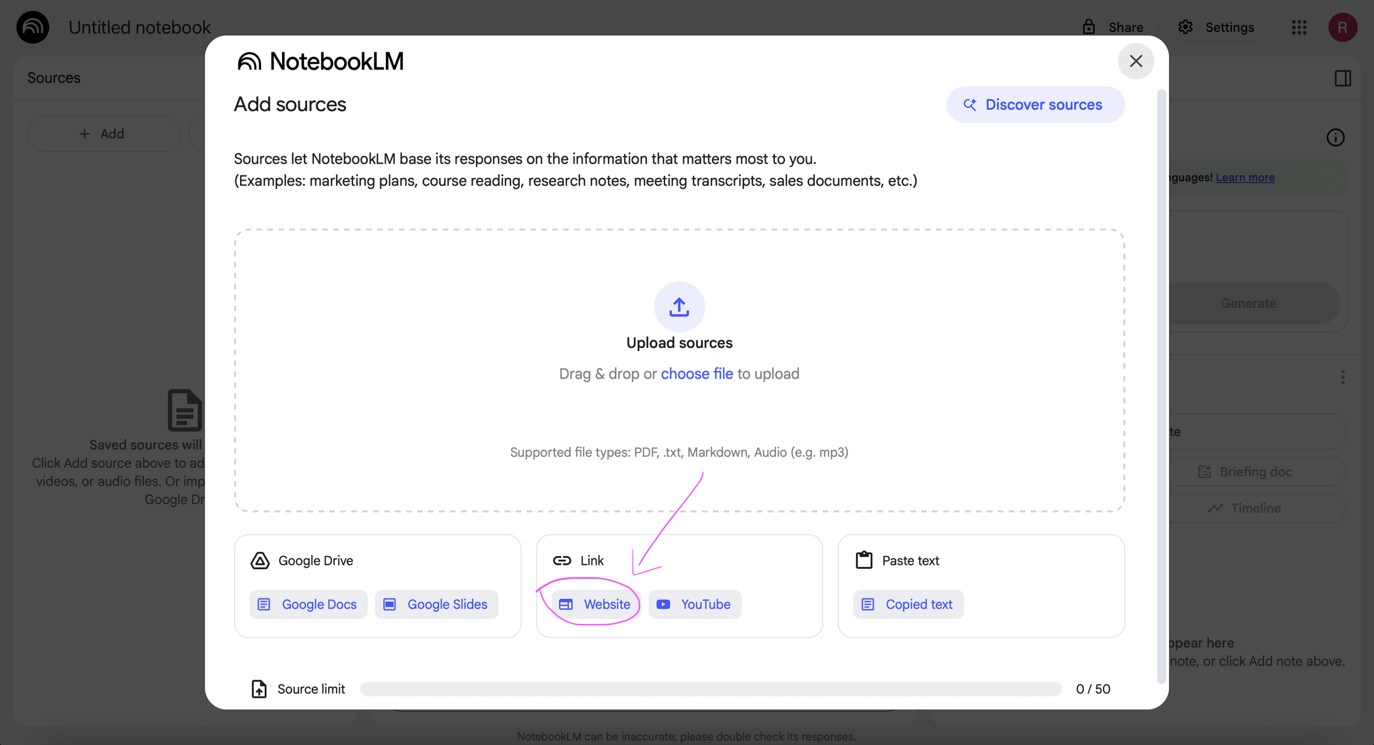This screenshot has height=745, width=1374.
Task: Open the Learn more link
Action: pos(1245,177)
